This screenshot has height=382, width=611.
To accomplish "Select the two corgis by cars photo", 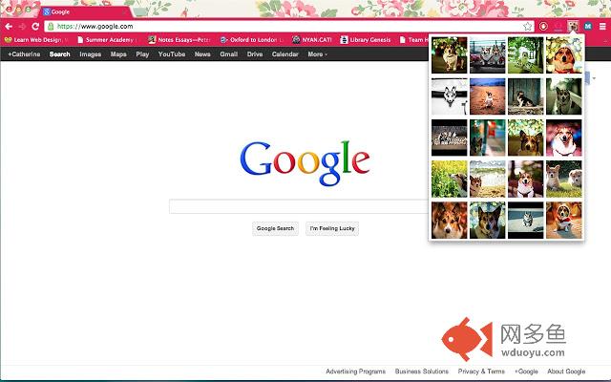I will (488, 55).
